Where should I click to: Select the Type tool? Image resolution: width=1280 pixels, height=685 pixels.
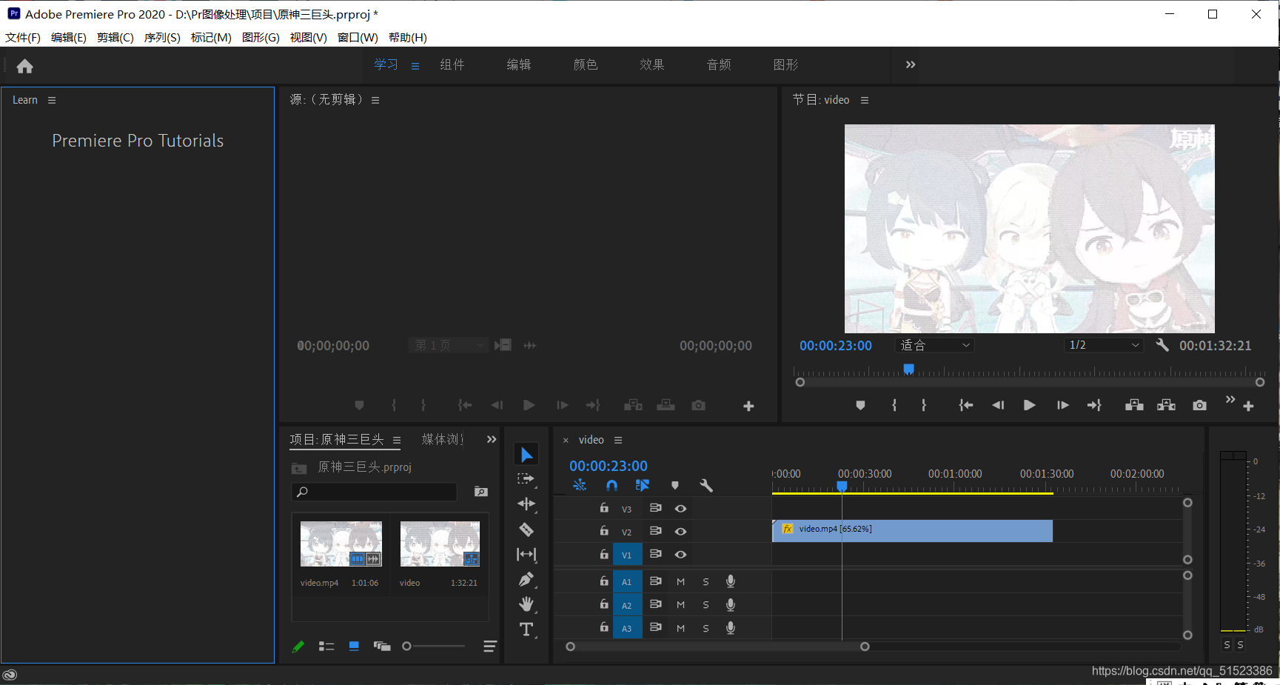526,629
